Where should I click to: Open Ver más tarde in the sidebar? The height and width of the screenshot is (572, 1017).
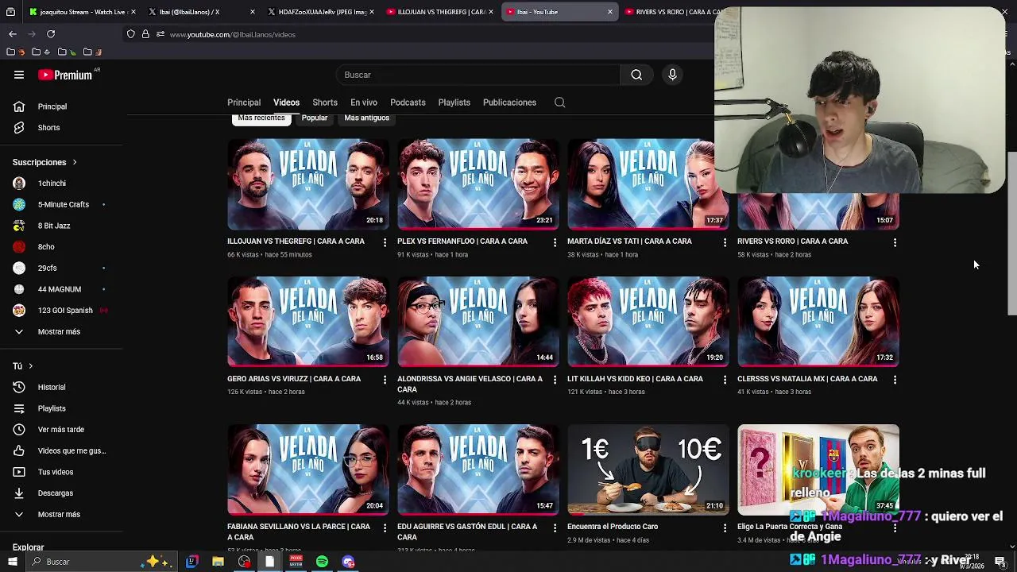62,430
